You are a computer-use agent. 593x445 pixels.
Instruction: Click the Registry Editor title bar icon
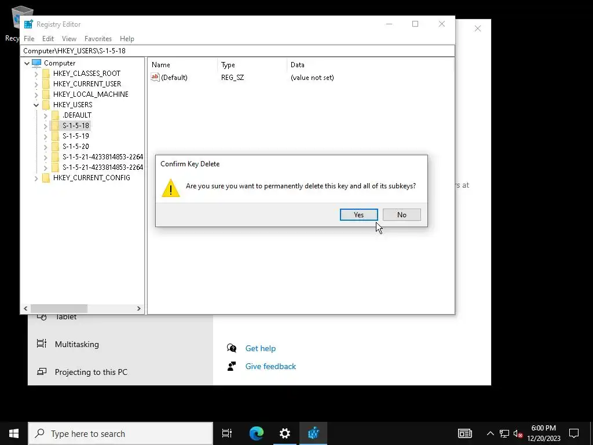[x=28, y=24]
